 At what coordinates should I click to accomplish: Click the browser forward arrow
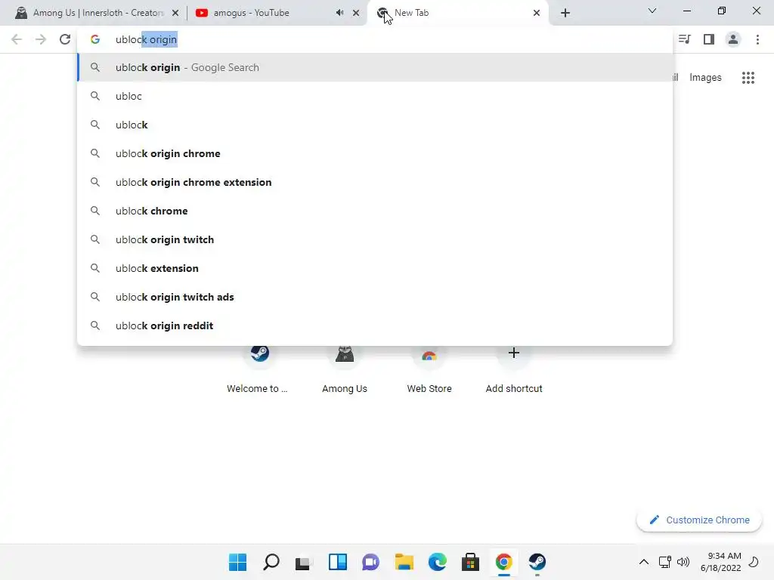coord(41,39)
